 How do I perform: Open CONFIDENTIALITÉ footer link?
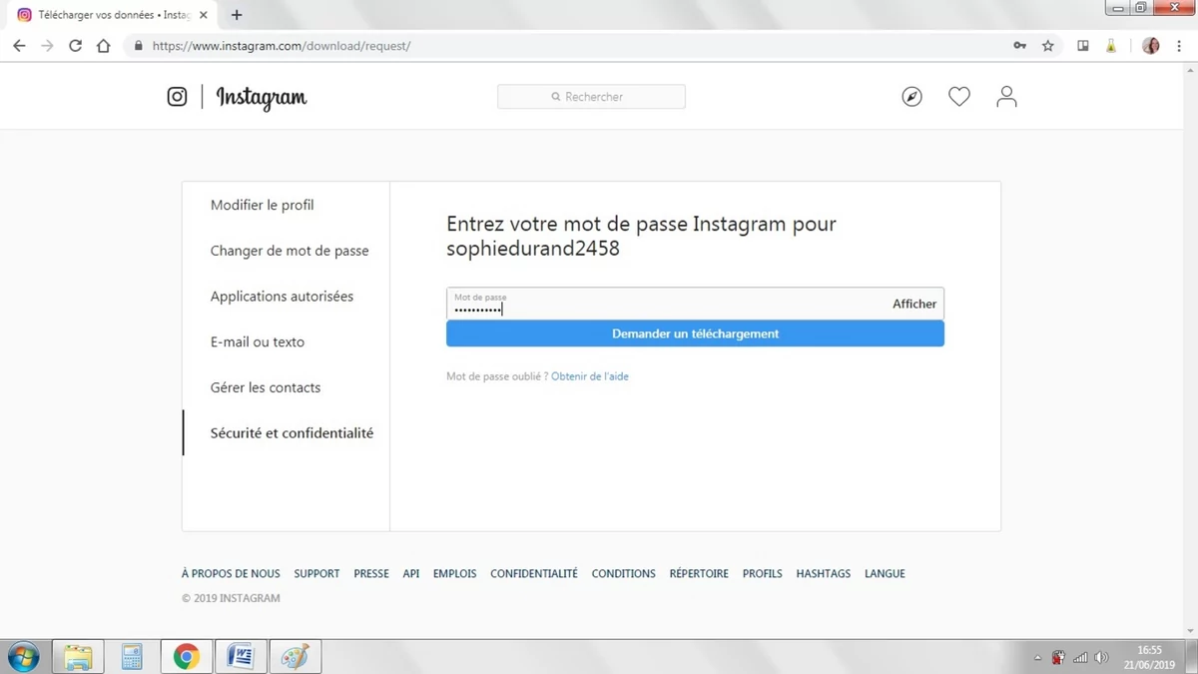[x=534, y=573]
